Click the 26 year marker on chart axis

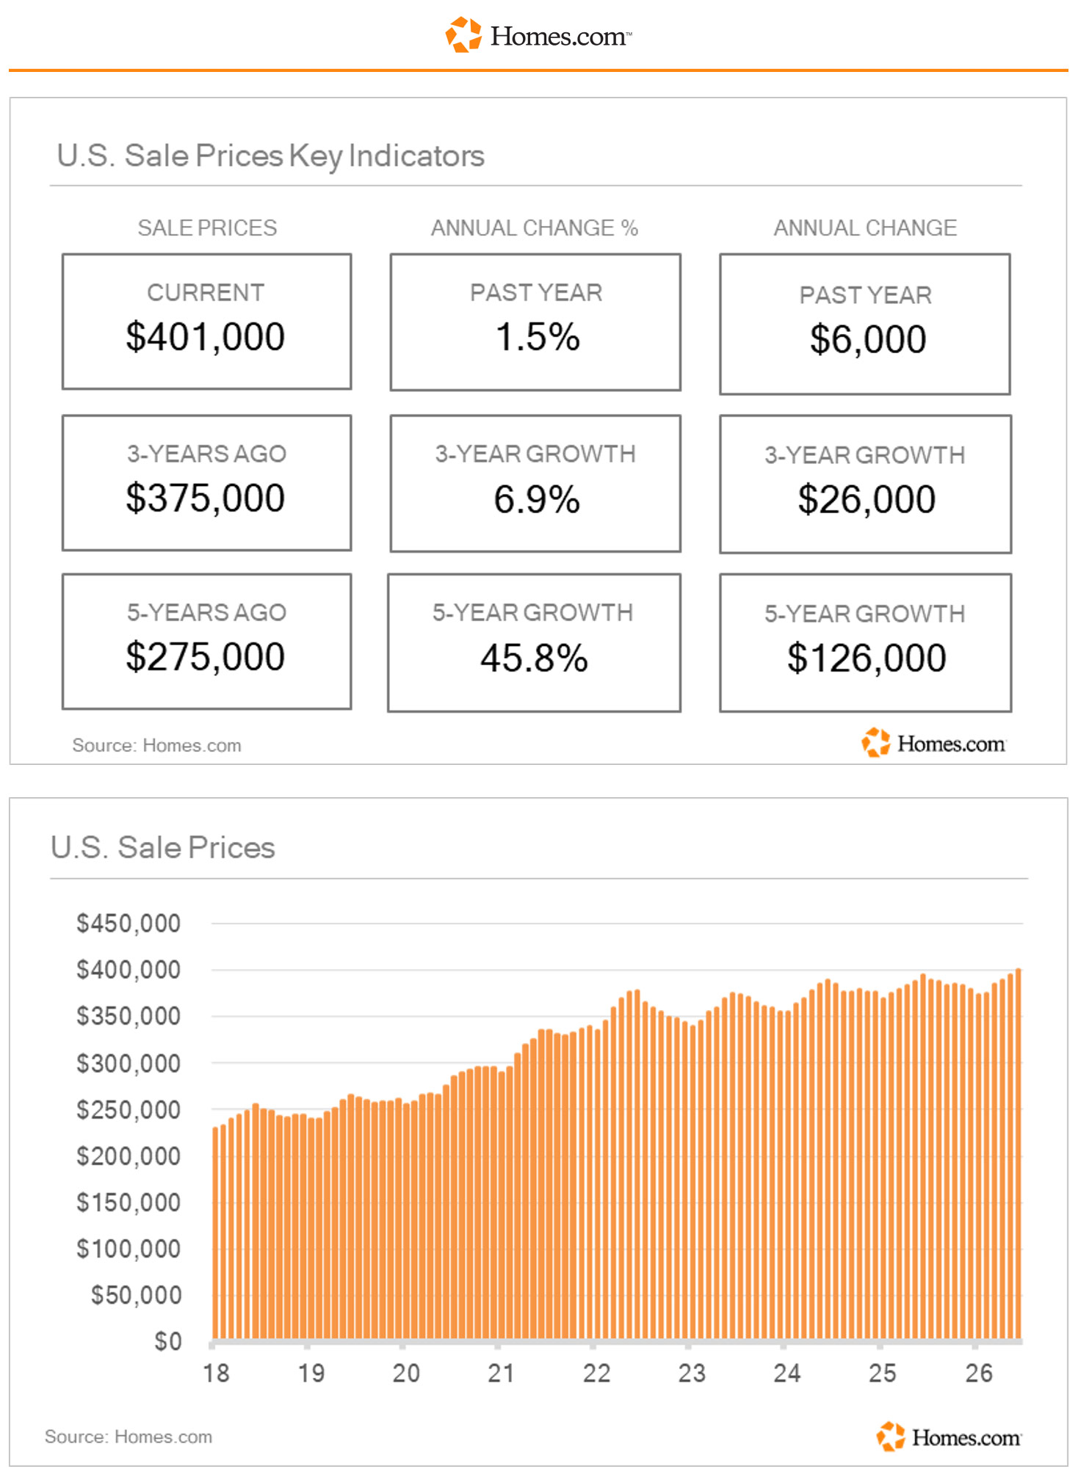pos(978,1373)
